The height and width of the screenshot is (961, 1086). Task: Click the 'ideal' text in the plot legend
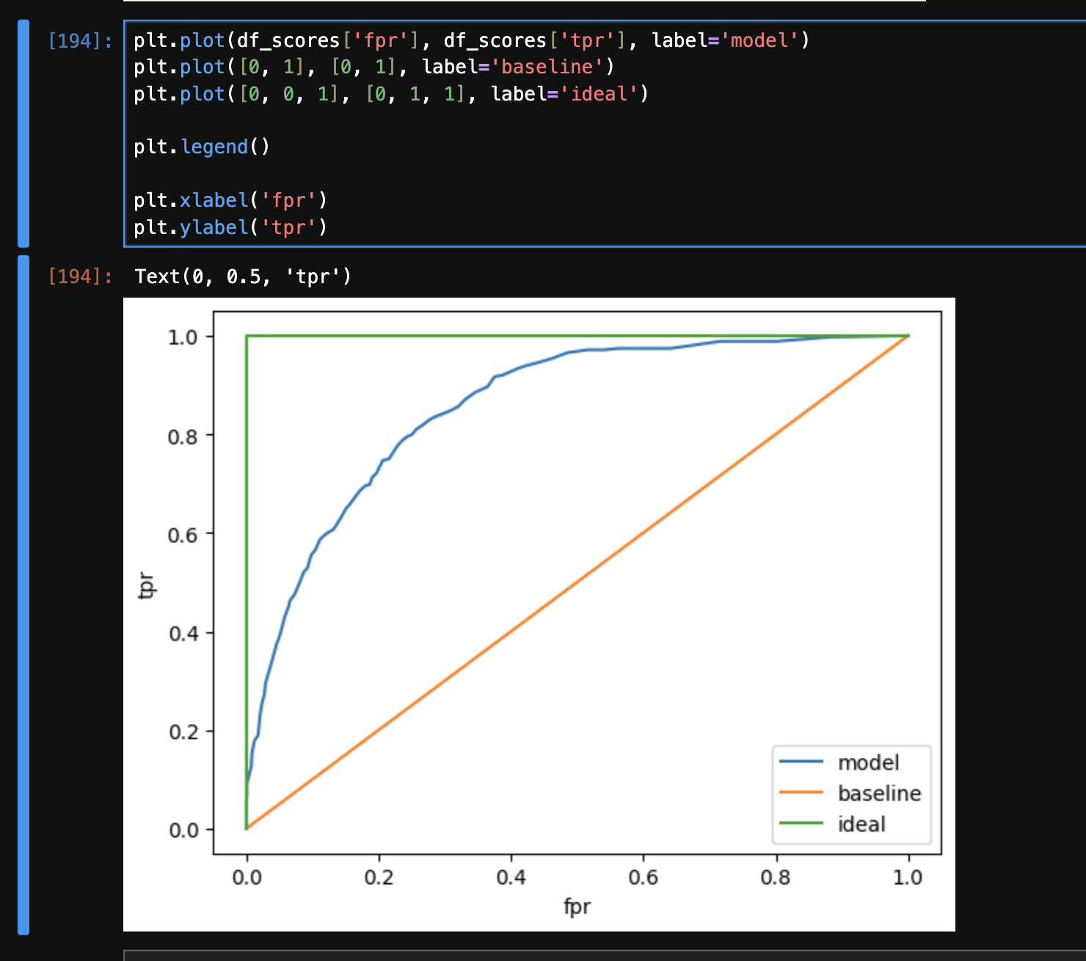click(x=861, y=825)
